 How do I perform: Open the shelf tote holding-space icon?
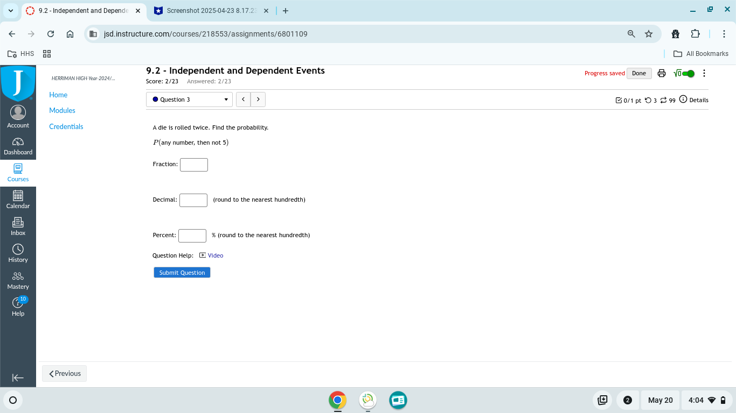603,400
